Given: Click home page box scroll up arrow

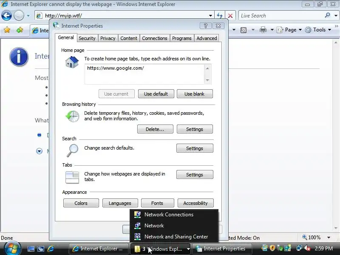Looking at the screenshot, I should pos(207,68).
